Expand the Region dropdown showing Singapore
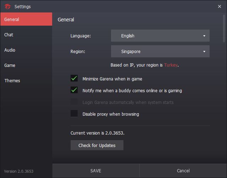 (x=160, y=51)
